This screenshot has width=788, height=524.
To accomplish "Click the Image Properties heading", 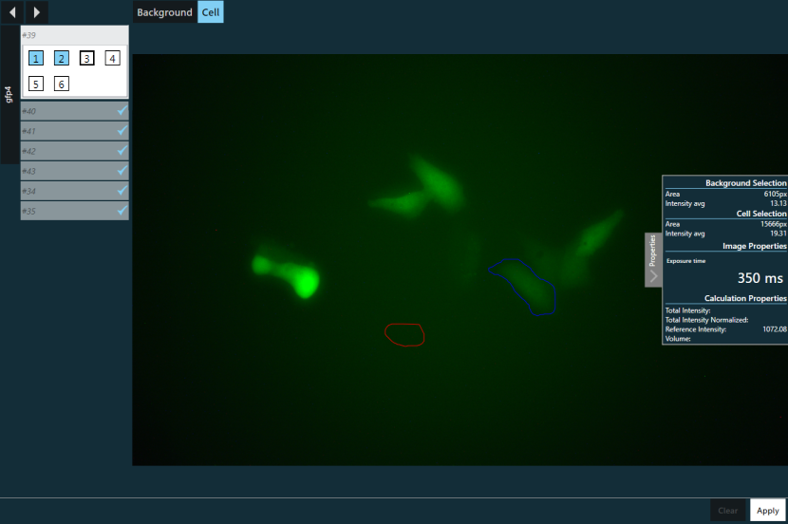I will 755,246.
